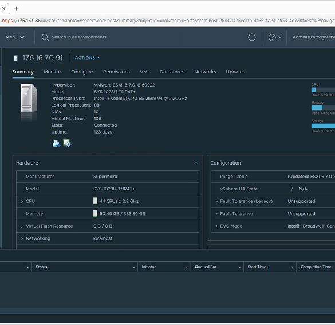Switch to the Summary tab
This screenshot has width=335, height=325.
23,72
